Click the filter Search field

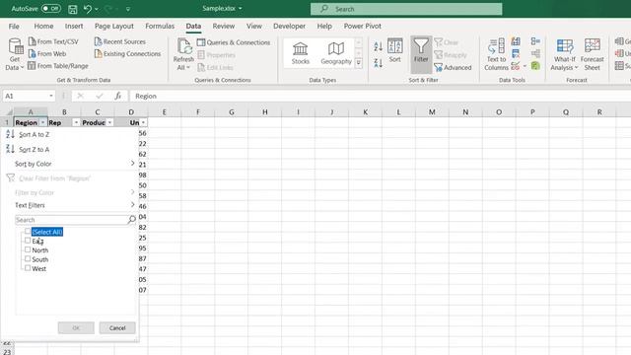[x=72, y=220]
